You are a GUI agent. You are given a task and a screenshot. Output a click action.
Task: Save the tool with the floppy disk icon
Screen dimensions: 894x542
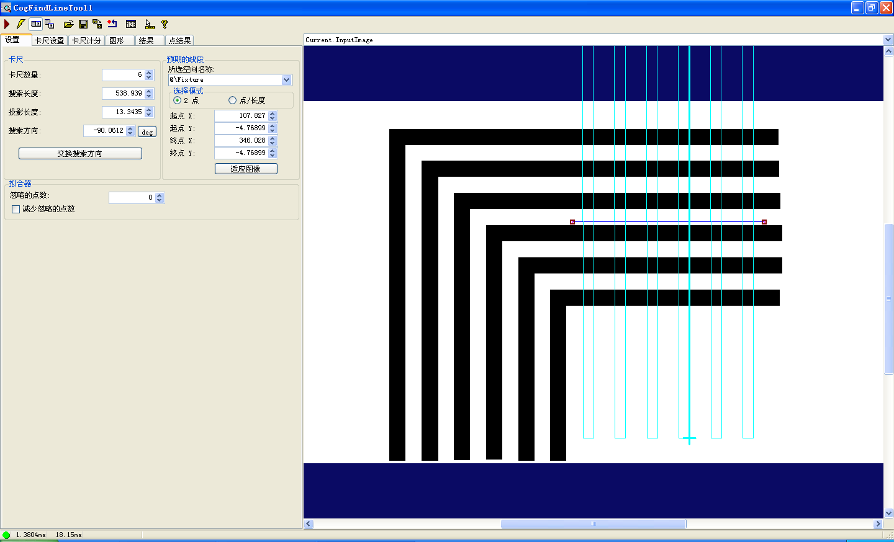coord(83,24)
